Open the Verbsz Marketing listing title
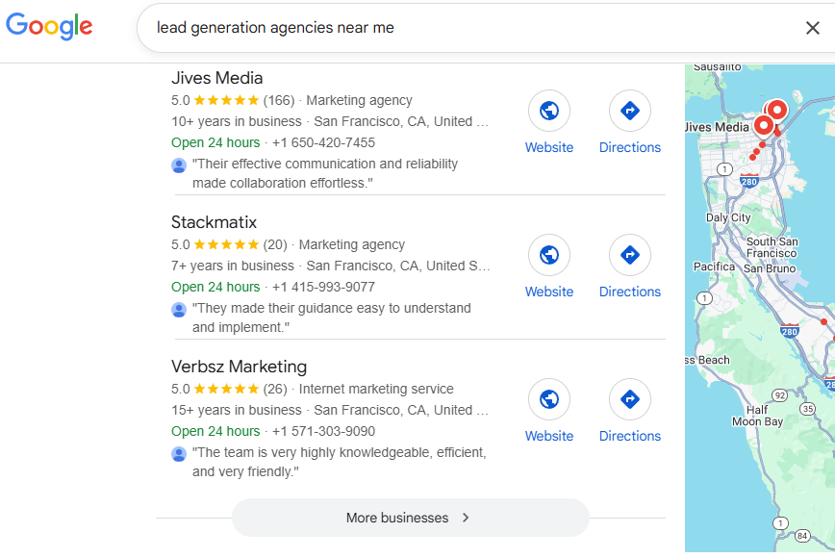This screenshot has height=558, width=835. point(239,367)
